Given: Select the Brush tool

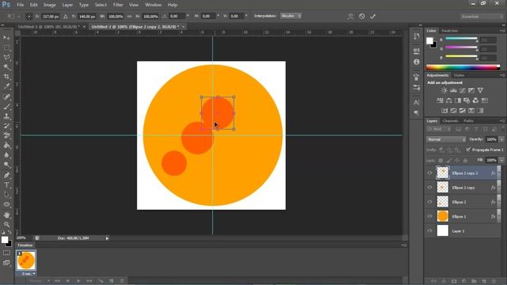Looking at the screenshot, I should [6, 106].
